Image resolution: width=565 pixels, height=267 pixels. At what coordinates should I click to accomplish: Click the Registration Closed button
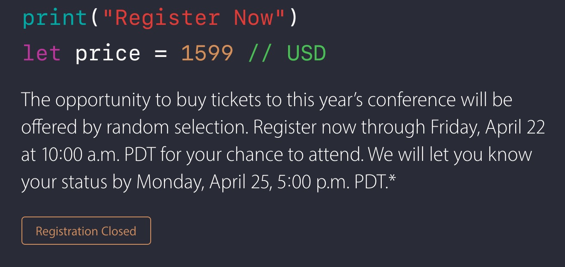pos(86,231)
